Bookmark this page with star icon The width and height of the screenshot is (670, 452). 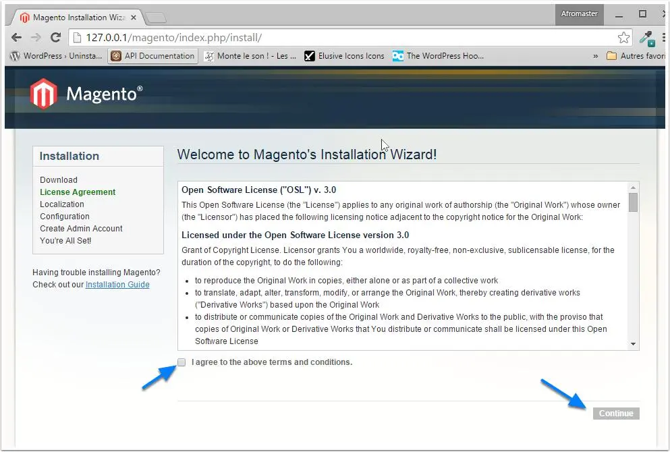pos(623,38)
